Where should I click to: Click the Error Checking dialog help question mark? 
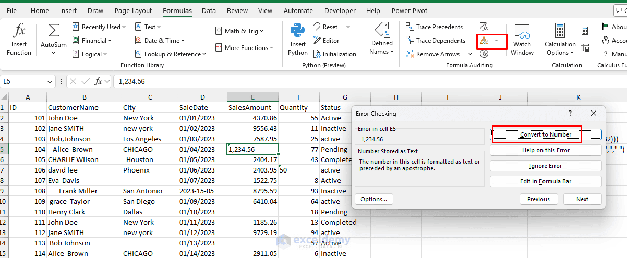(x=570, y=113)
